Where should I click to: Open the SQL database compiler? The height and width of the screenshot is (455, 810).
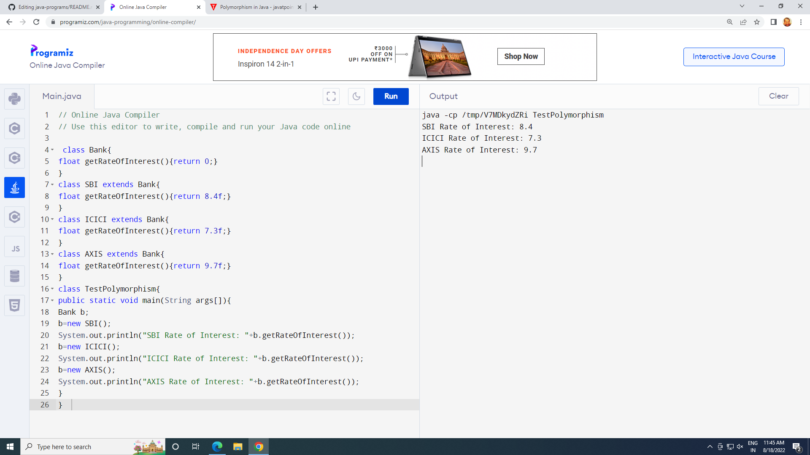(14, 276)
